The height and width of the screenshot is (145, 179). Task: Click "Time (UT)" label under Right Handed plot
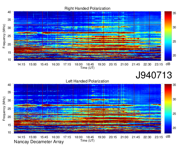point(87,68)
